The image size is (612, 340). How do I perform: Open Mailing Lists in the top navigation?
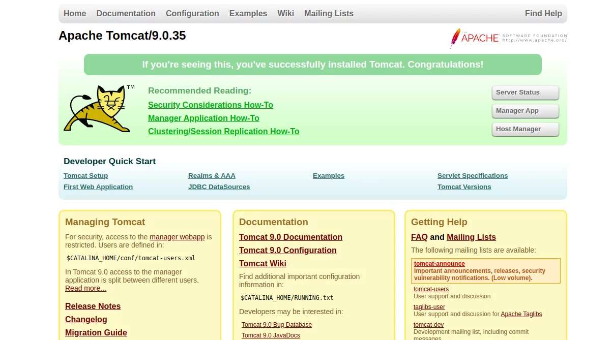pos(329,14)
